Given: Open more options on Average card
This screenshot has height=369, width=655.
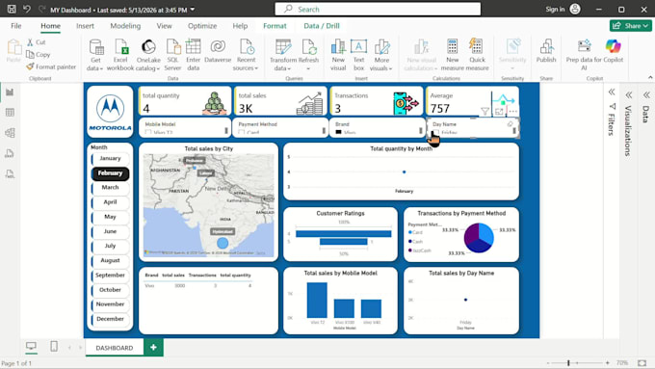Looking at the screenshot, I should 513,111.
